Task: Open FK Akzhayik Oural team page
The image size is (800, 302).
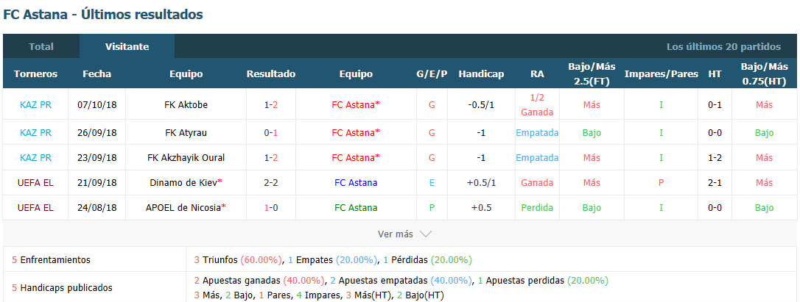Action: tap(186, 158)
